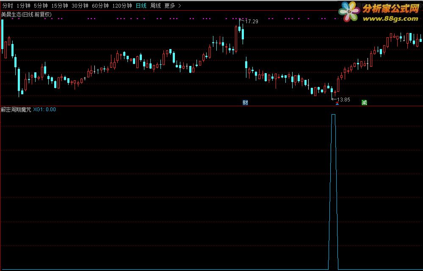
Task: Switch to the 周线 weekly tab
Action: tap(155, 5)
